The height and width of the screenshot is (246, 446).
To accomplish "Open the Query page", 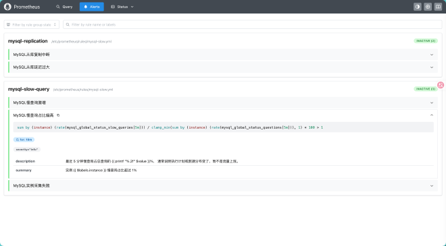I will [64, 7].
